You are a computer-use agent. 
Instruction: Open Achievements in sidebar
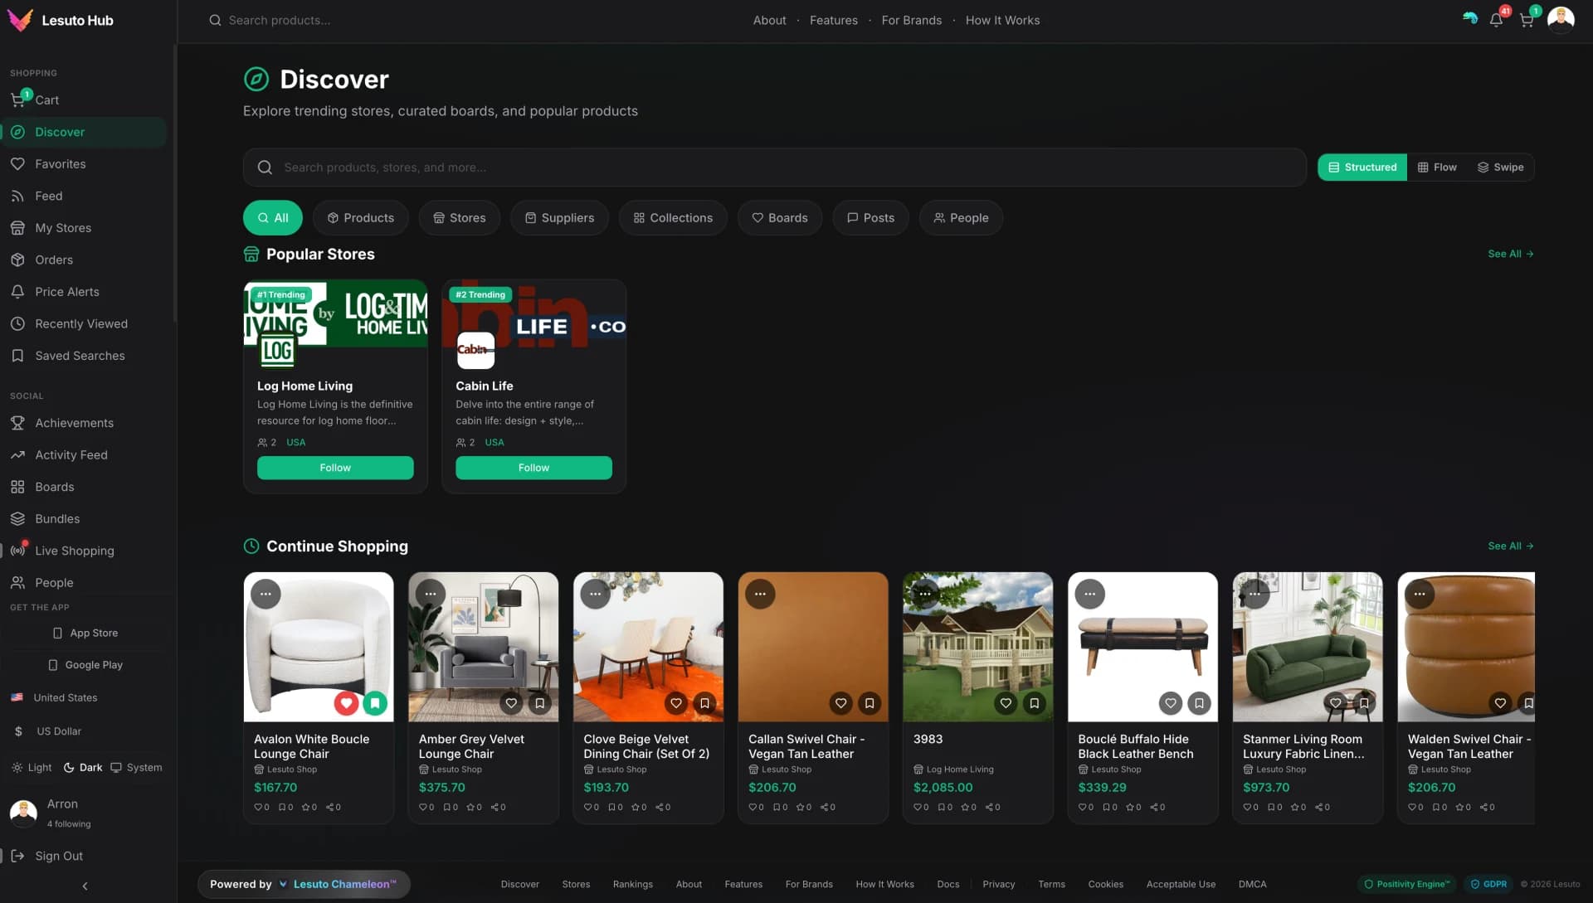point(83,423)
